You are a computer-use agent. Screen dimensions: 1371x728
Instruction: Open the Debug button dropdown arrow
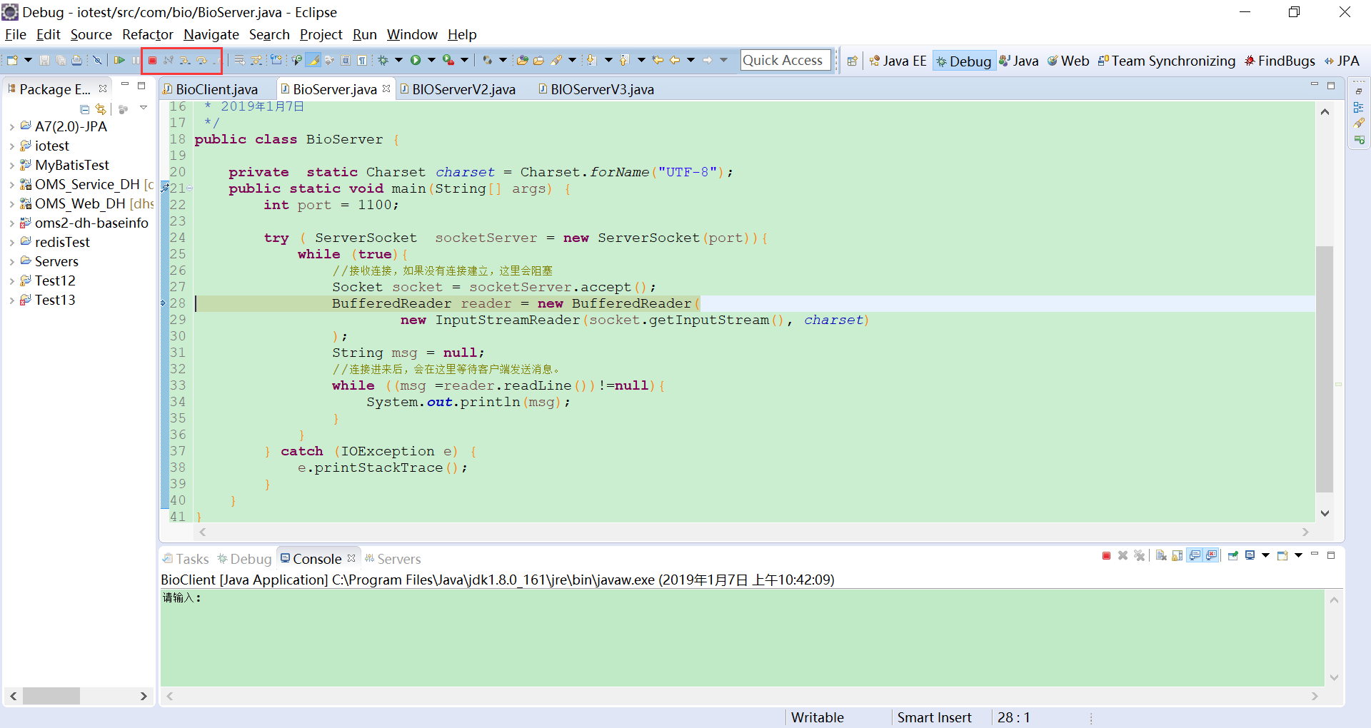[398, 61]
